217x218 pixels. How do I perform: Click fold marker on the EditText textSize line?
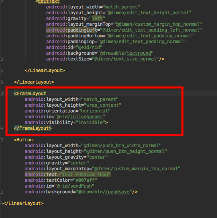[x=1, y=59]
